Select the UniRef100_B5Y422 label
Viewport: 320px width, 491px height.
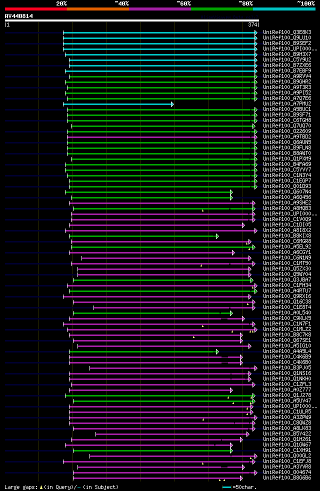pyautogui.click(x=287, y=434)
